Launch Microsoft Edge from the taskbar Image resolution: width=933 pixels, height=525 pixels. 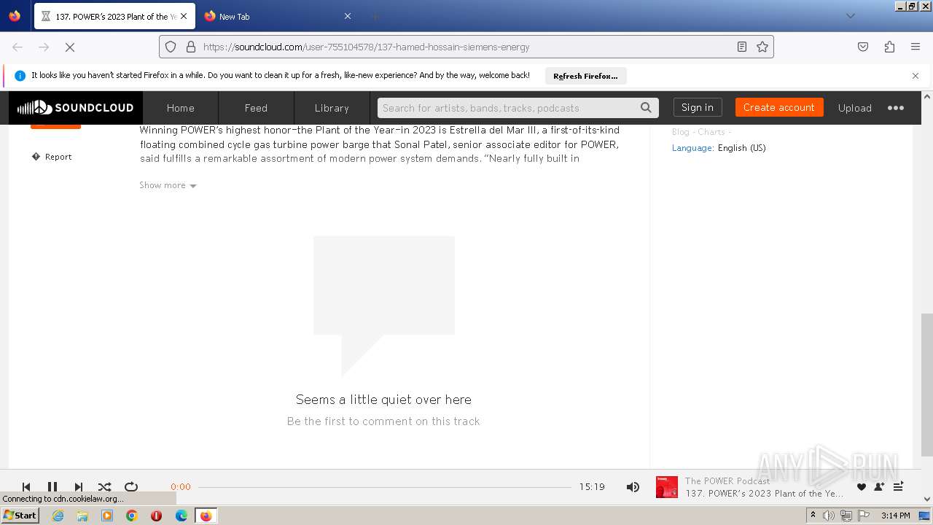181,516
